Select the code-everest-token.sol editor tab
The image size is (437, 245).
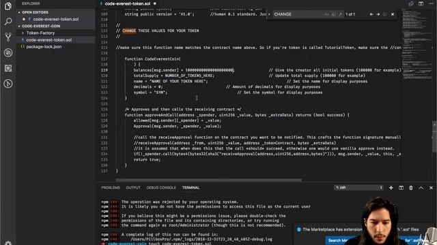(128, 3)
